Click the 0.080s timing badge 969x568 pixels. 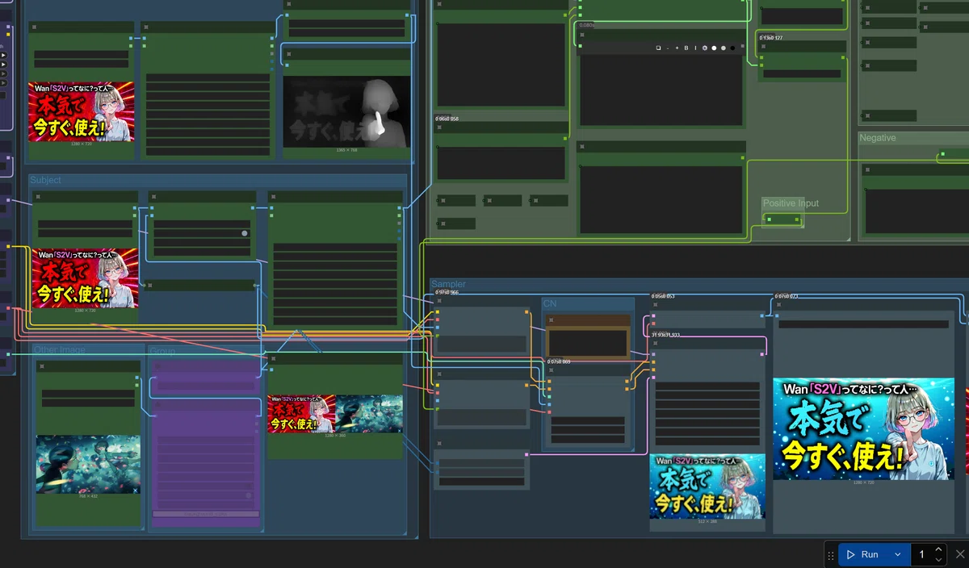[587, 25]
